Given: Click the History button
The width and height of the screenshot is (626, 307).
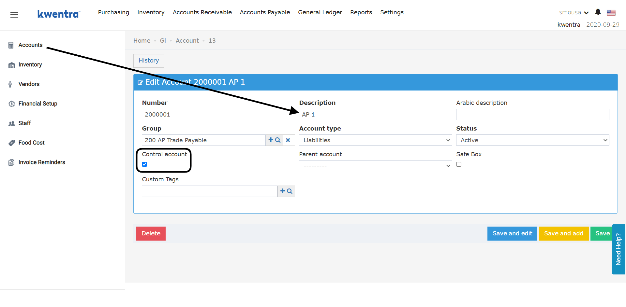Looking at the screenshot, I should (149, 61).
